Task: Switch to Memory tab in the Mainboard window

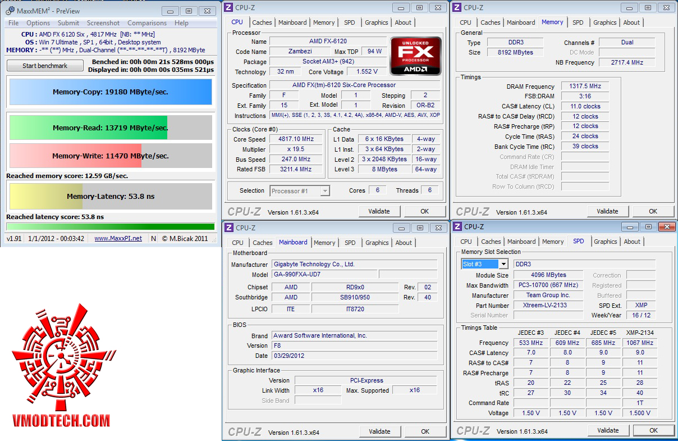Action: tap(324, 243)
